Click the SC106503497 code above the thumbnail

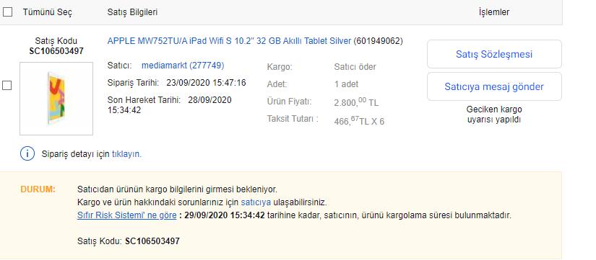coord(56,51)
